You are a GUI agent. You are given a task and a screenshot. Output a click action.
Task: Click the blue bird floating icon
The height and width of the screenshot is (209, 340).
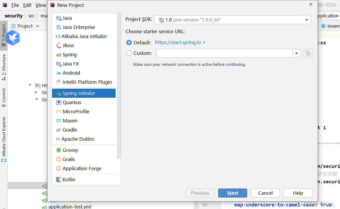click(x=13, y=38)
